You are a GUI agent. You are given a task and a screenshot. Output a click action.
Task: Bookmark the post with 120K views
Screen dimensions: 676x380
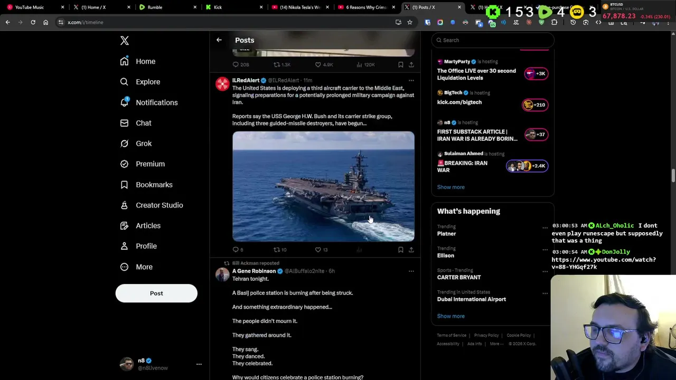(401, 64)
